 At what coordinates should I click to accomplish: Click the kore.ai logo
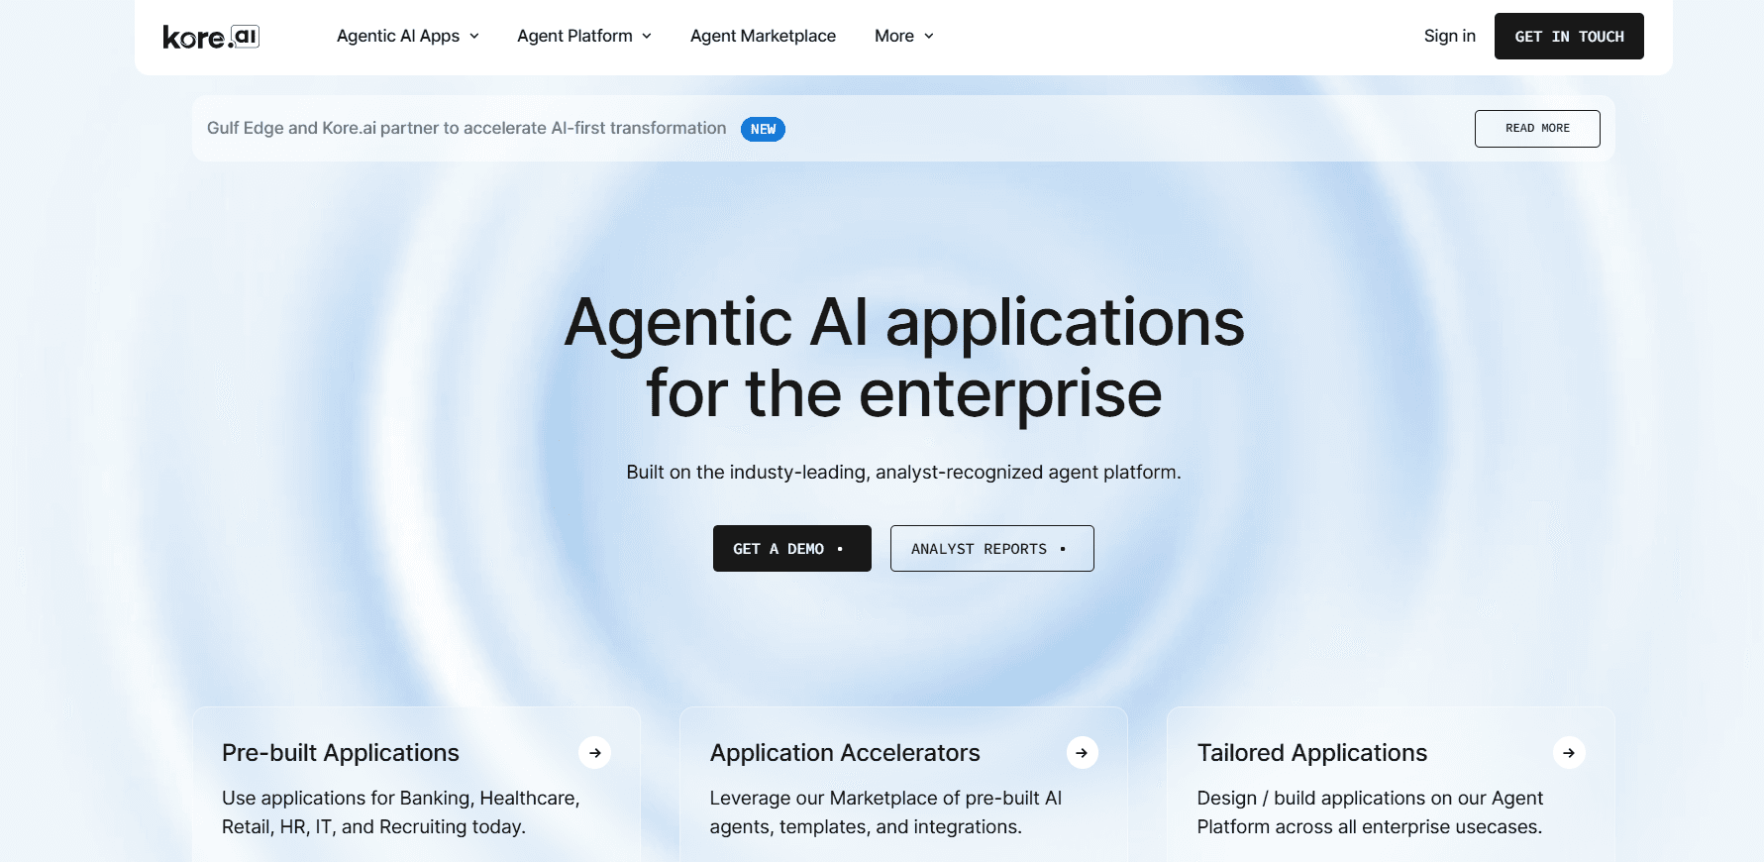point(211,37)
